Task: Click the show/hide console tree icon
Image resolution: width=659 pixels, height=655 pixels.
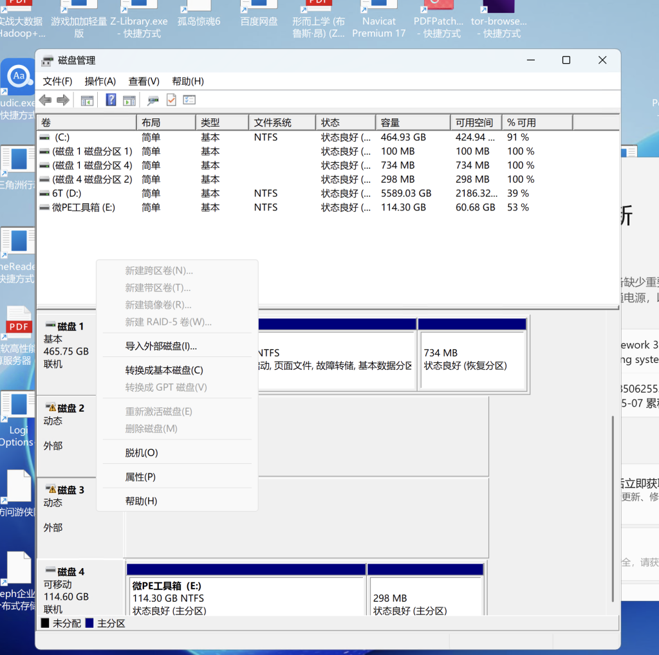Action: pyautogui.click(x=87, y=100)
